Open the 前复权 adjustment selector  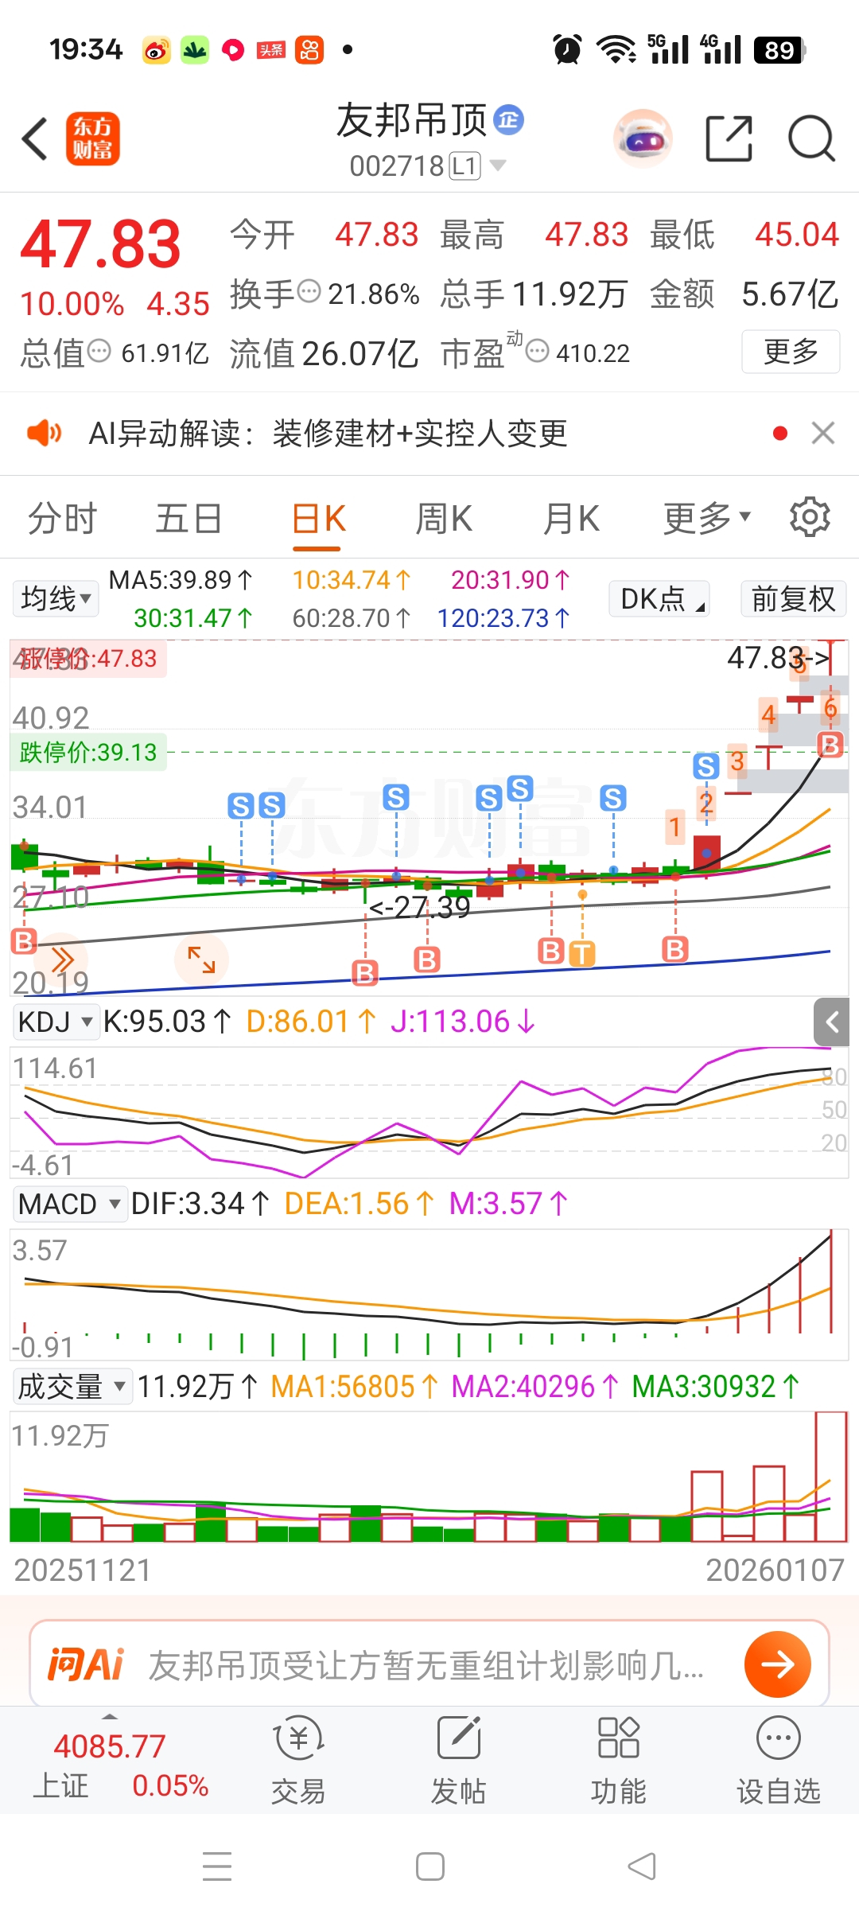tap(793, 598)
